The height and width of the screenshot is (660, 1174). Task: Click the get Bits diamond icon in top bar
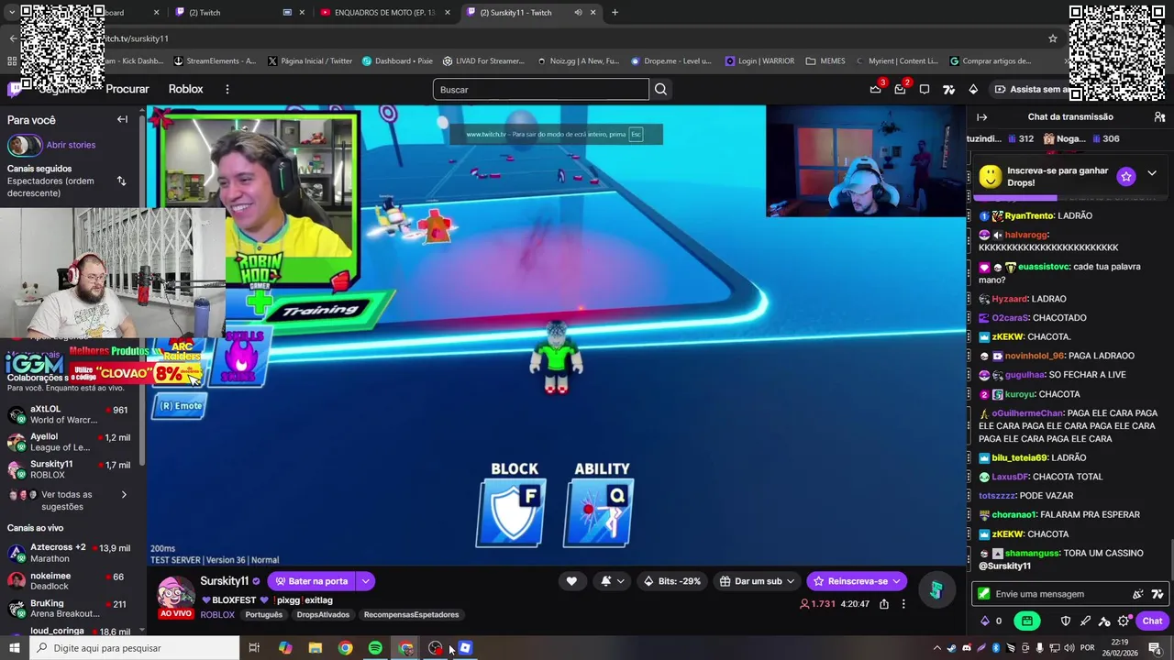[x=973, y=89]
